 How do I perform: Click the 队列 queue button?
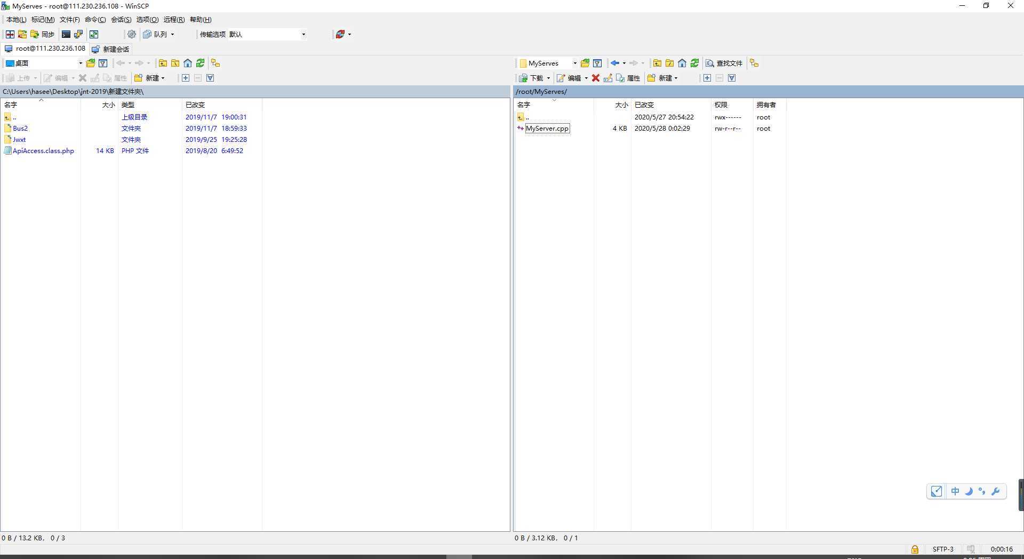[155, 34]
